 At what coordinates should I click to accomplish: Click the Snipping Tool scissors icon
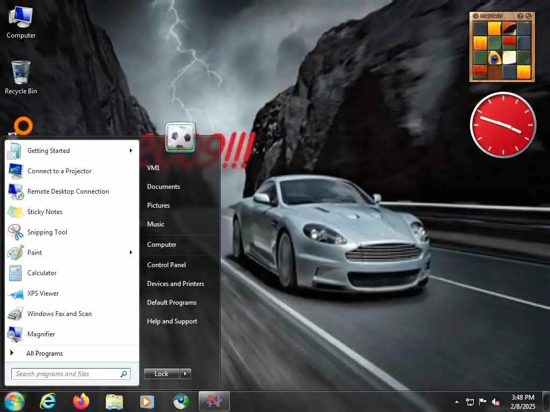tap(16, 232)
